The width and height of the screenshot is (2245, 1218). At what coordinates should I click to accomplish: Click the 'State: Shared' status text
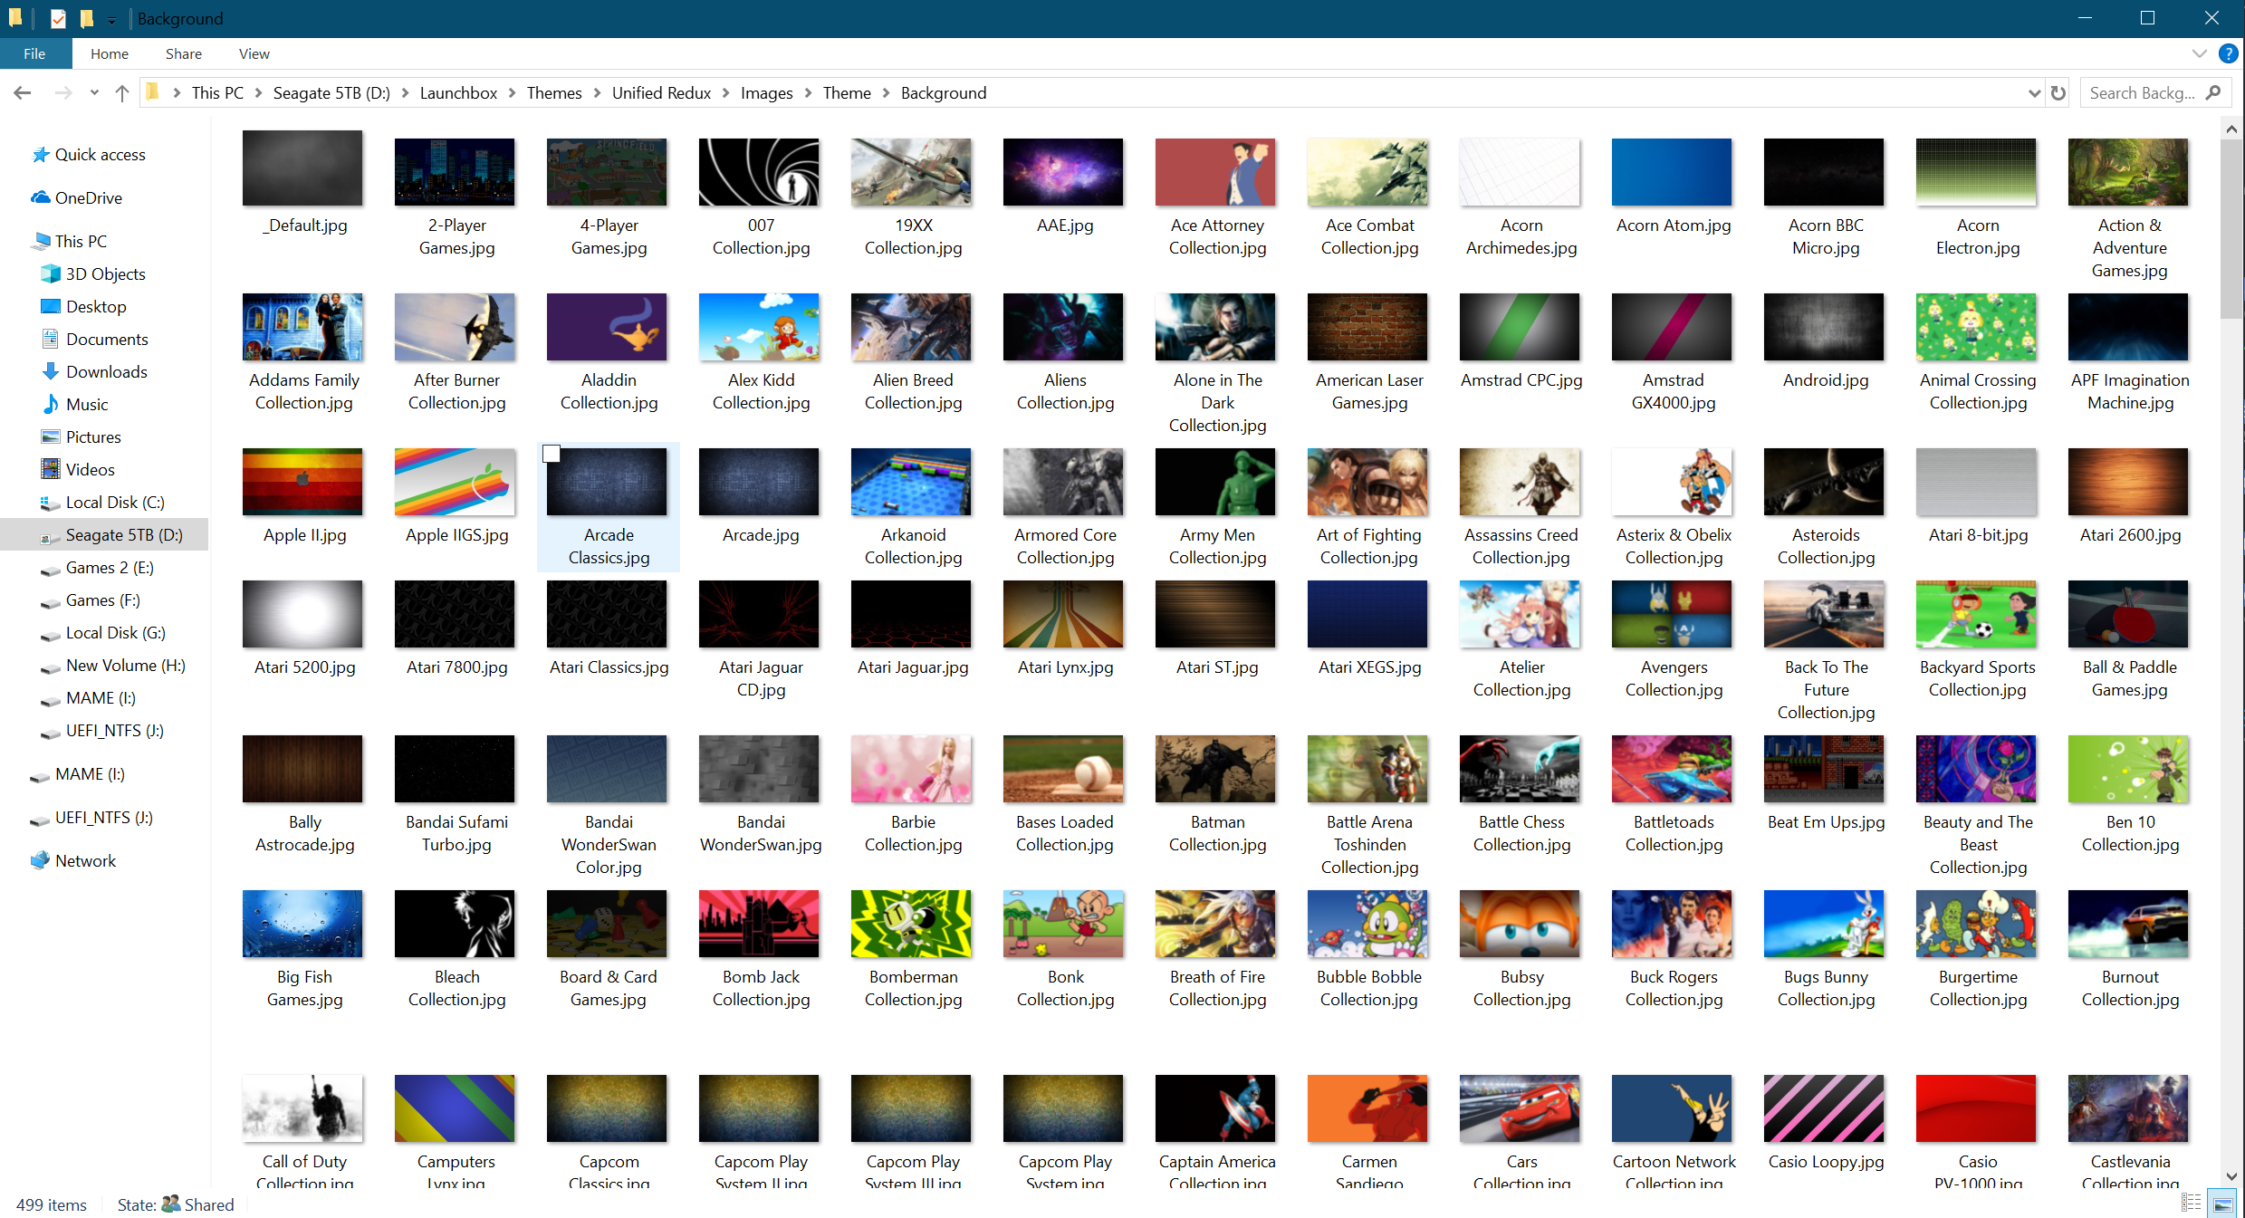point(176,1205)
